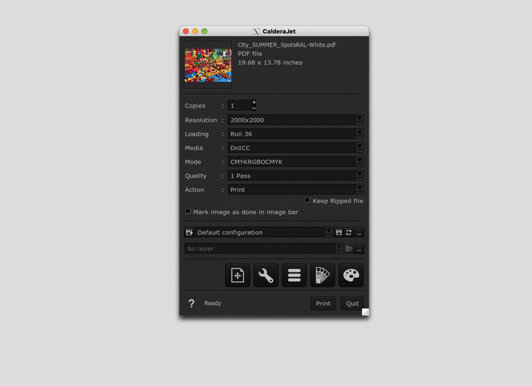
Task: Open the Action dropdown set to Print
Action: coord(360,189)
